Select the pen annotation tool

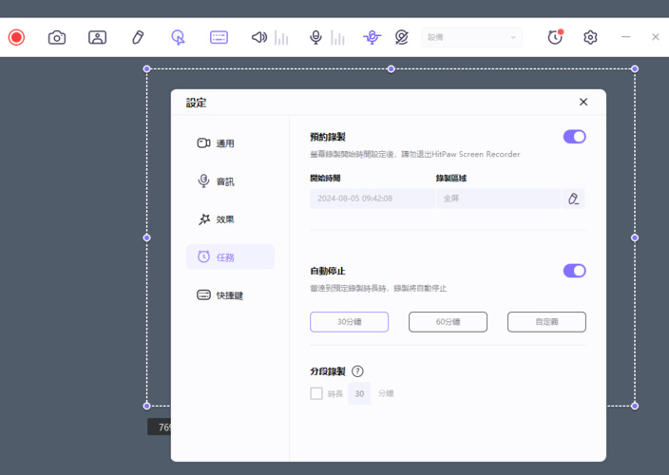[138, 37]
